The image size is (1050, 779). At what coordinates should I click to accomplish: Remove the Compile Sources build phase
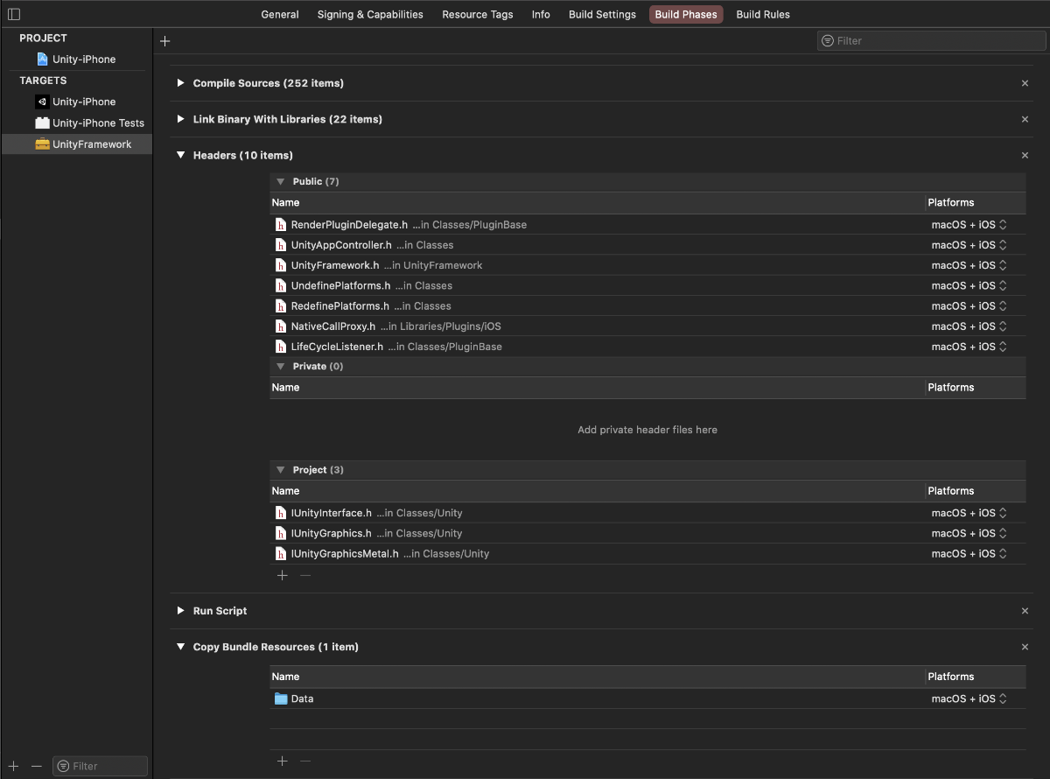click(x=1025, y=83)
